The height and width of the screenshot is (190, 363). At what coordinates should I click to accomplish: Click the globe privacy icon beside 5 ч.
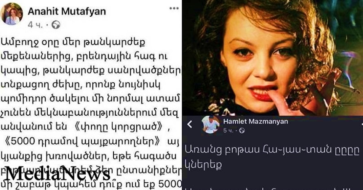[242, 131]
